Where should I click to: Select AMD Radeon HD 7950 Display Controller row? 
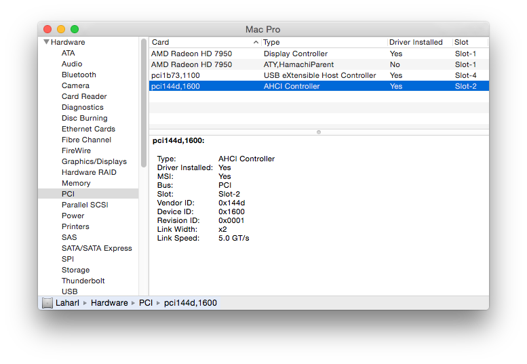pos(319,54)
